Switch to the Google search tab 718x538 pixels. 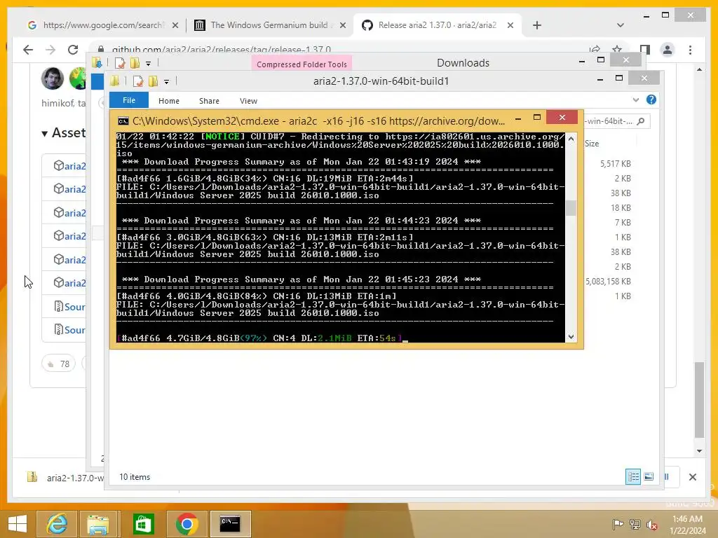tap(102, 25)
